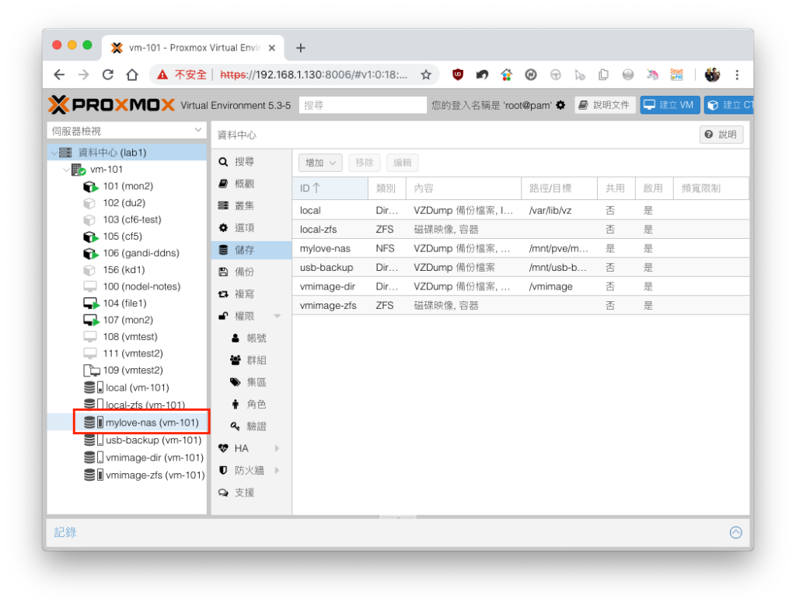This screenshot has width=796, height=607.
Task: Expand the 防火牆 submenu arrow
Action: (278, 470)
